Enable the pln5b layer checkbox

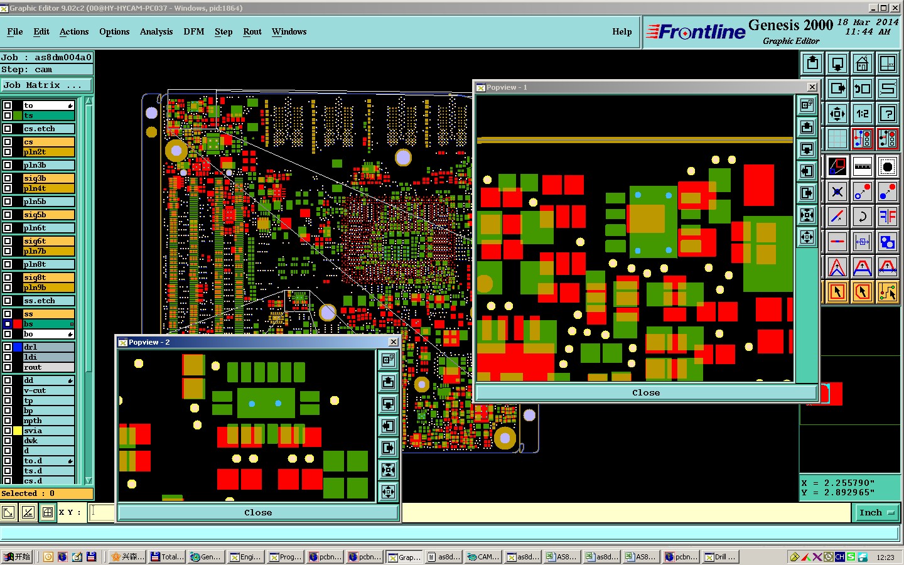click(x=8, y=202)
